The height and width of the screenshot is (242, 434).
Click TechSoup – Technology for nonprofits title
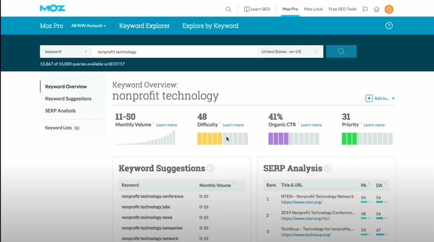pos(318,229)
